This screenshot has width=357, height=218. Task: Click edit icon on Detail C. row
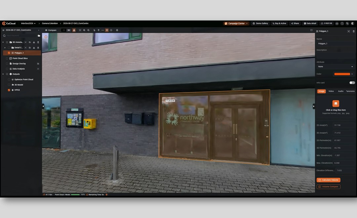point(30,48)
